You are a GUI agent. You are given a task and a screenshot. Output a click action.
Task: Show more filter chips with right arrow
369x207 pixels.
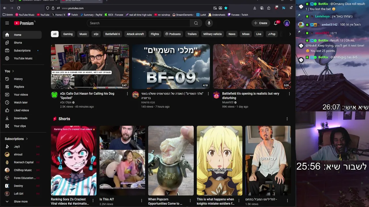pos(290,34)
